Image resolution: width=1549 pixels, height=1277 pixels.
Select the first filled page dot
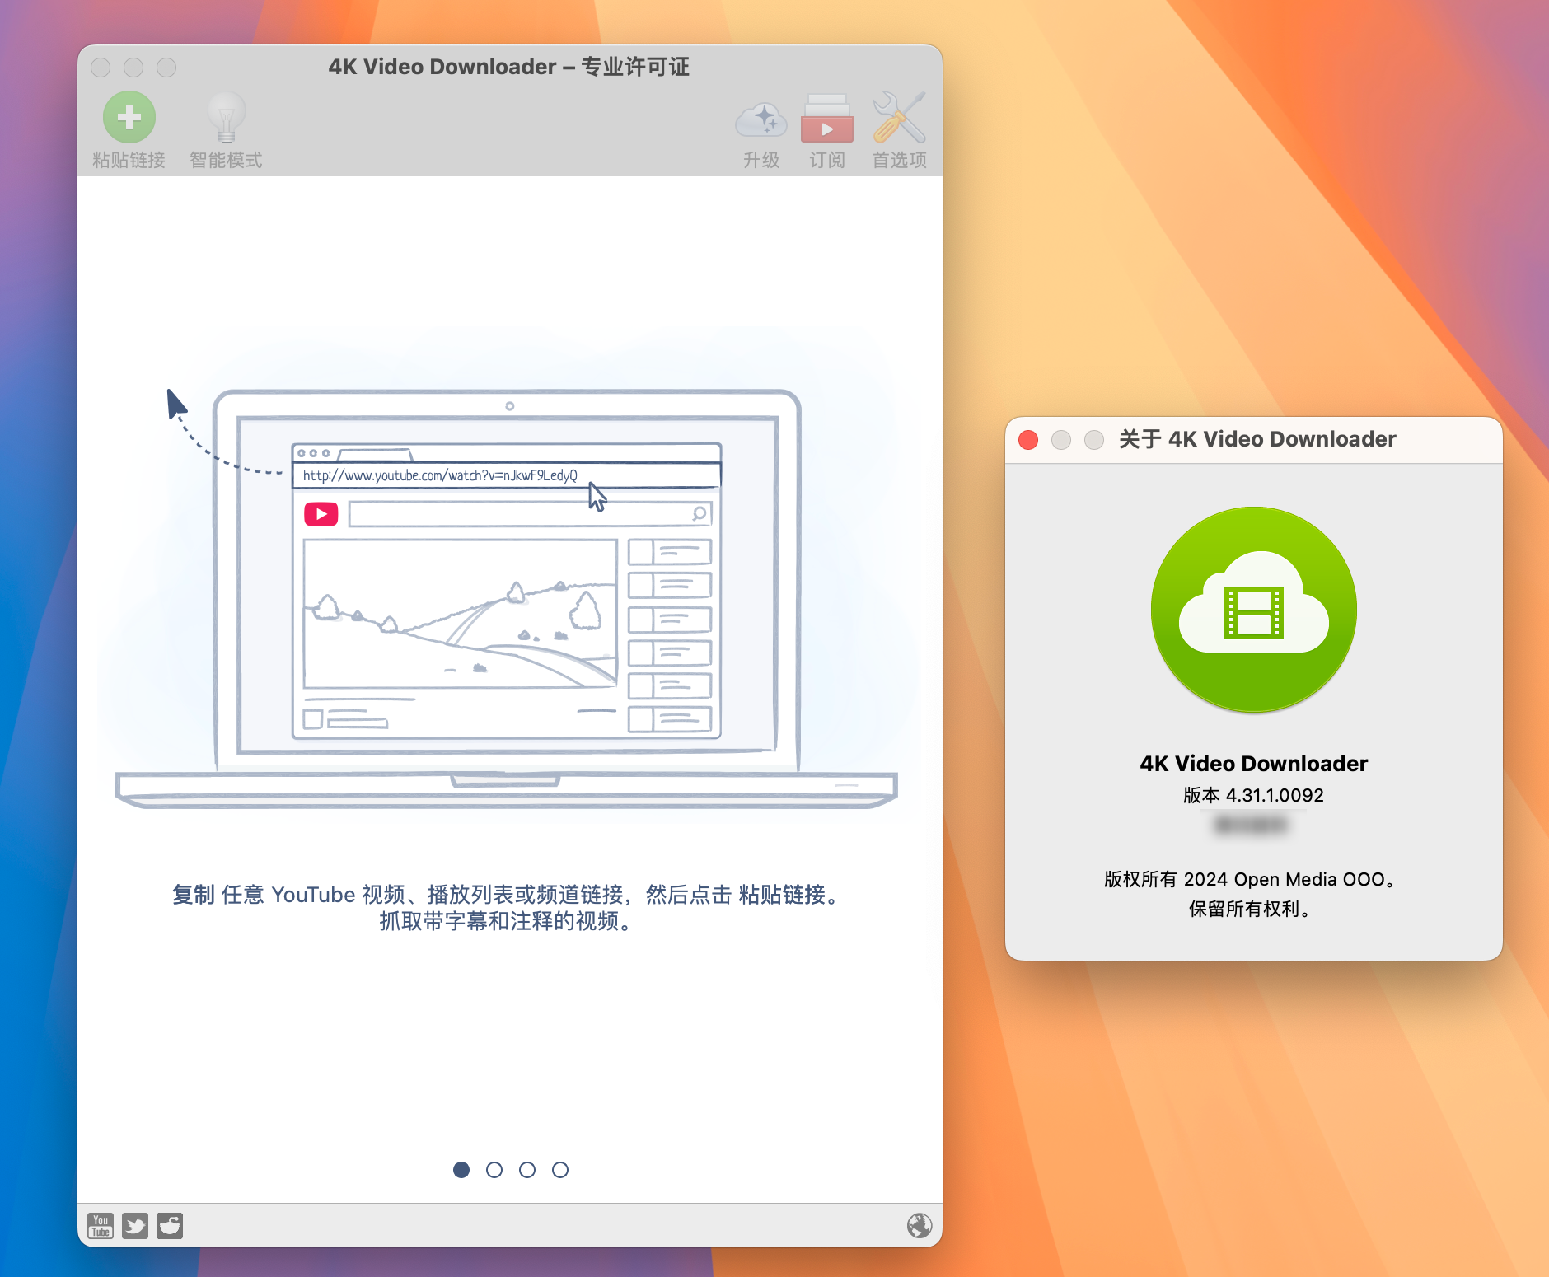[x=461, y=1170]
